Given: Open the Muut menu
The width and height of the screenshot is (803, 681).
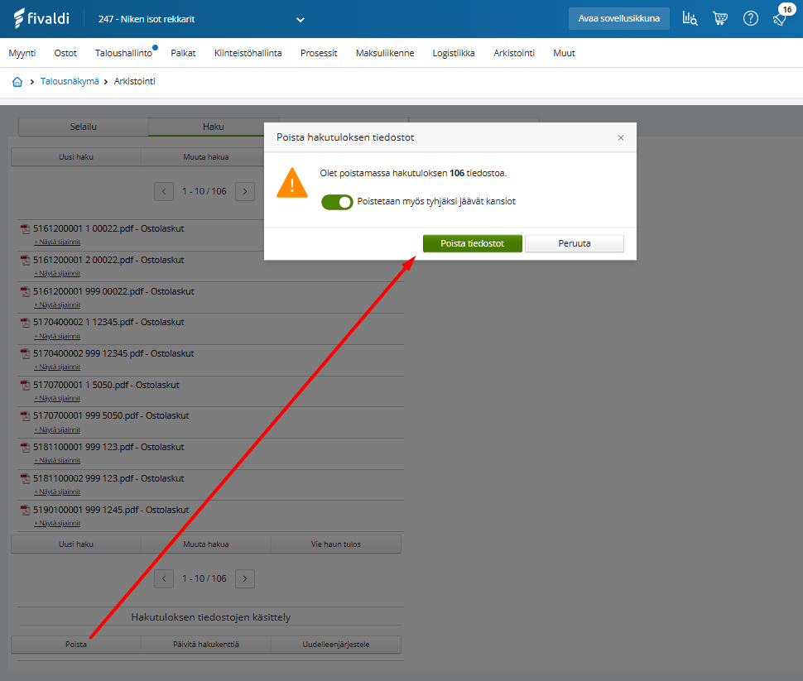Looking at the screenshot, I should click(564, 53).
